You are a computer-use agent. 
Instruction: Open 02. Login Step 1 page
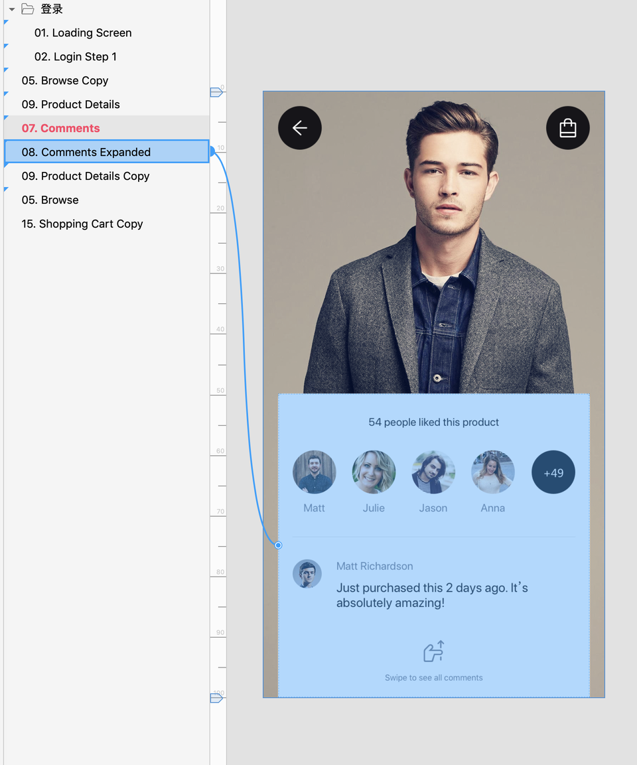click(x=76, y=57)
